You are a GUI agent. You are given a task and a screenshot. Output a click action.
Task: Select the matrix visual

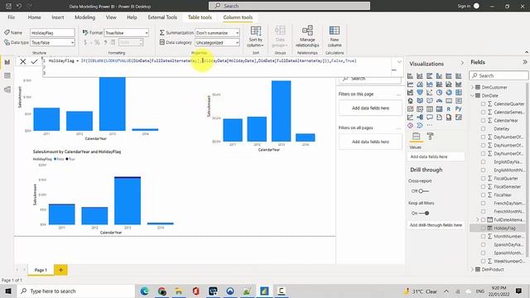click(439, 108)
